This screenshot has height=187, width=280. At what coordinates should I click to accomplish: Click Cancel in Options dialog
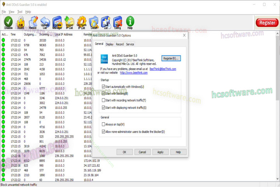(x=142, y=152)
